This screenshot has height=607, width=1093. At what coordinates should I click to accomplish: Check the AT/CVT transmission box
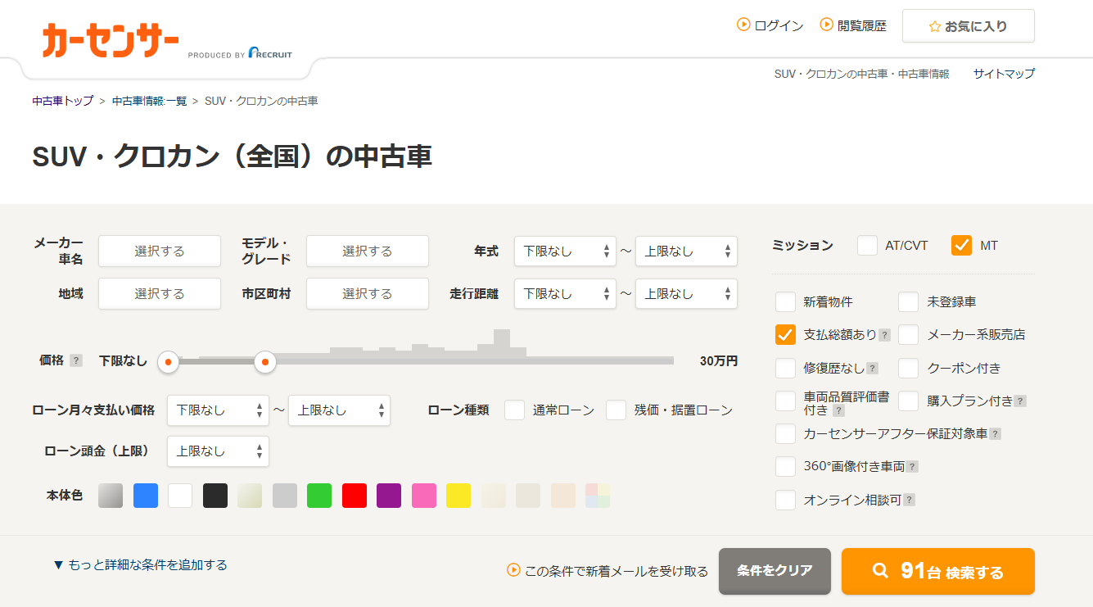pos(867,245)
